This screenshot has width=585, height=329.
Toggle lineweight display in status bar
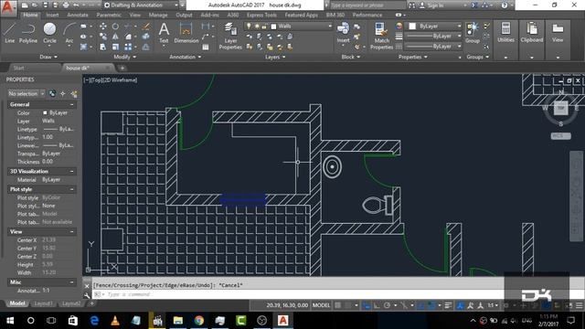[x=448, y=305]
